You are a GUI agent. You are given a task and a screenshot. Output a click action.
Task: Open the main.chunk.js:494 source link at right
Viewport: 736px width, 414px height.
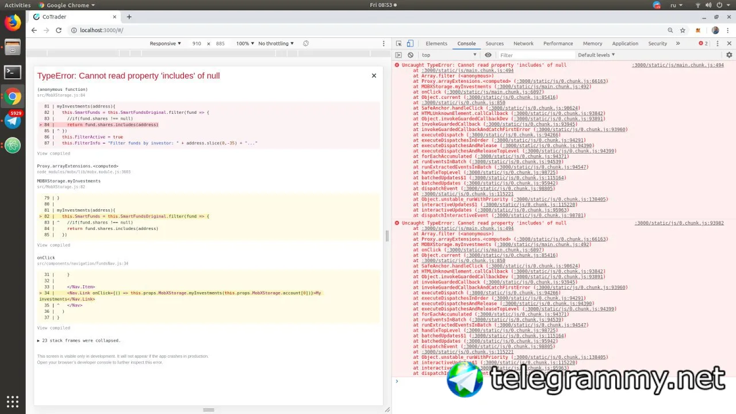678,66
